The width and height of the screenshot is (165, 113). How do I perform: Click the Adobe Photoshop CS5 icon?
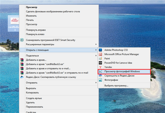click(100, 50)
